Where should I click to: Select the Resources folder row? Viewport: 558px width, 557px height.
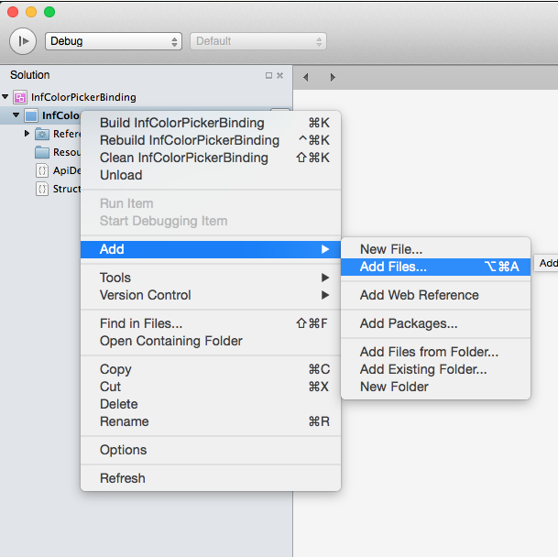(40, 152)
